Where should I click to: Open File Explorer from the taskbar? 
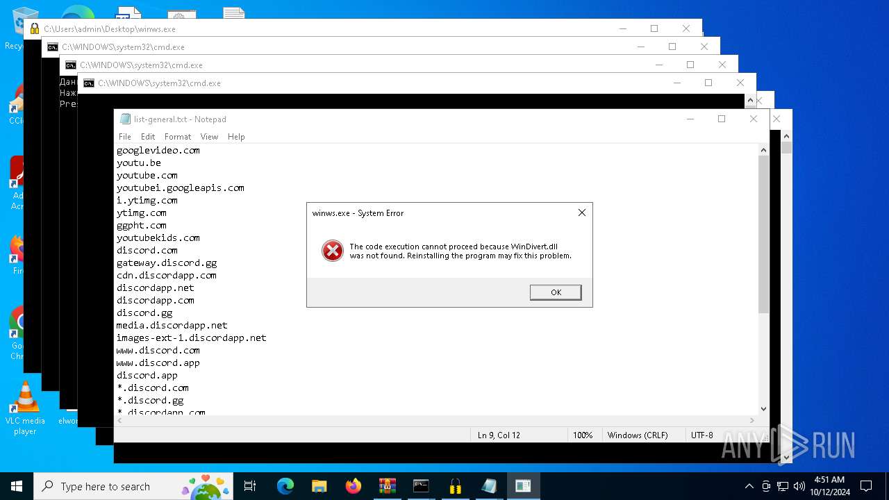[x=319, y=486]
